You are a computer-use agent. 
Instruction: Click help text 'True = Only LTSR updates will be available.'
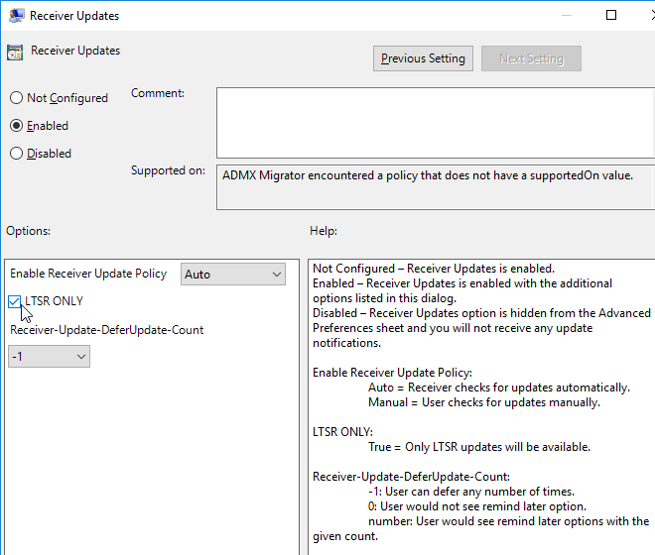(x=479, y=447)
